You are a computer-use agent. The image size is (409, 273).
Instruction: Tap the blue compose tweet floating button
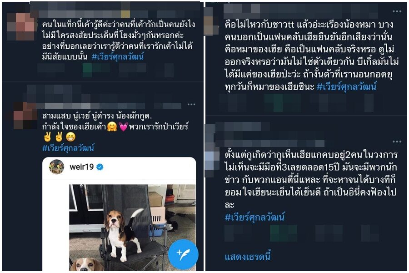click(183, 254)
